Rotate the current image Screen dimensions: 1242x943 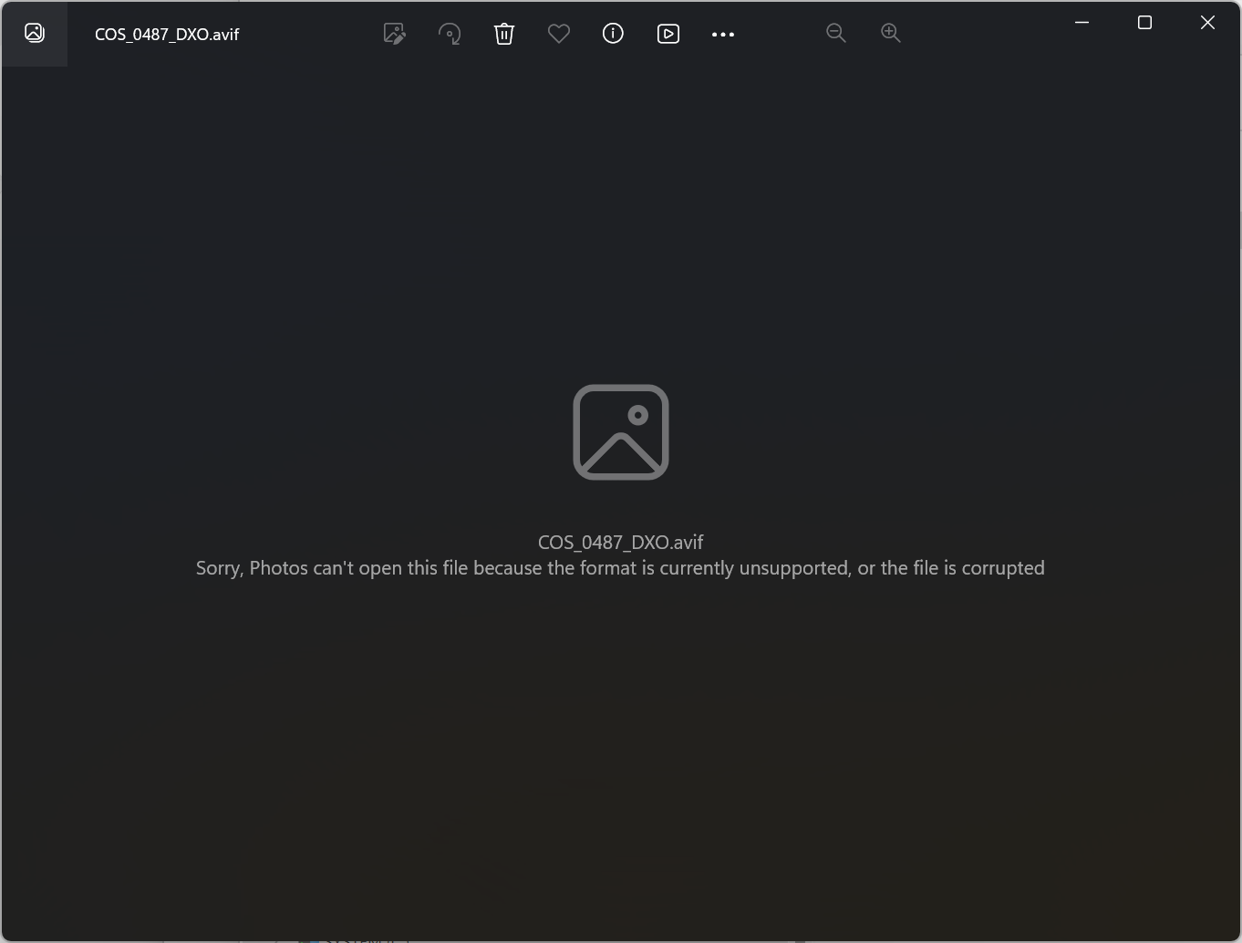click(x=450, y=34)
